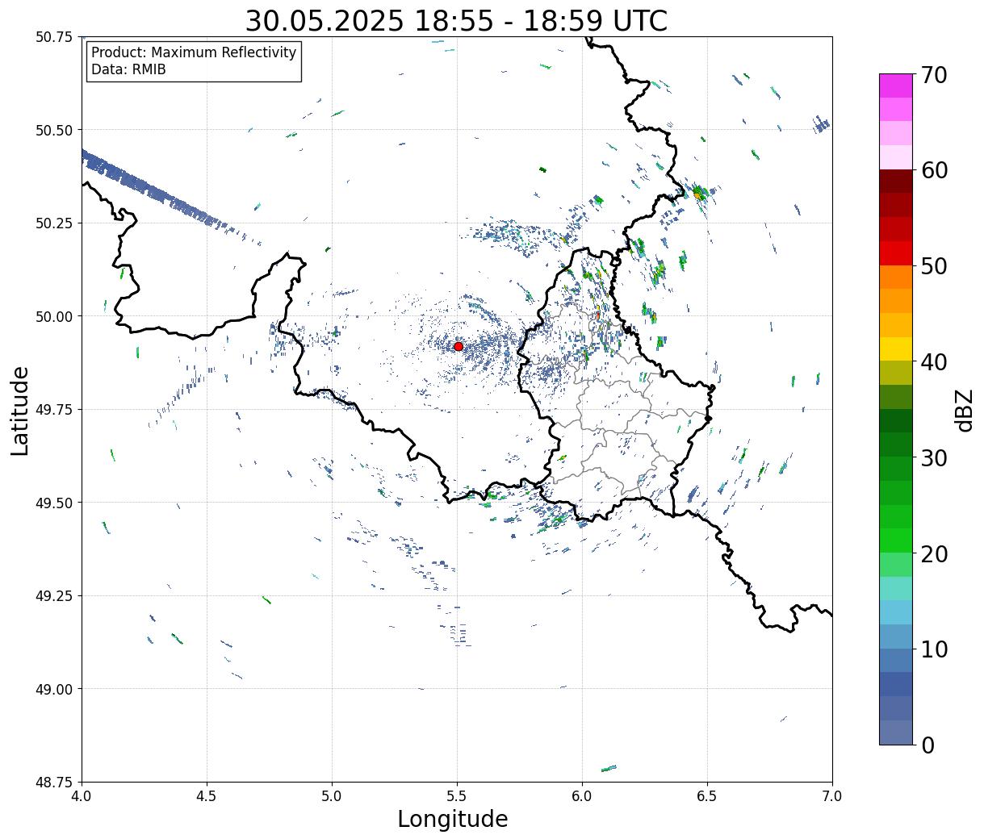Click the dark red colorbar swatch below 60

pos(896,181)
